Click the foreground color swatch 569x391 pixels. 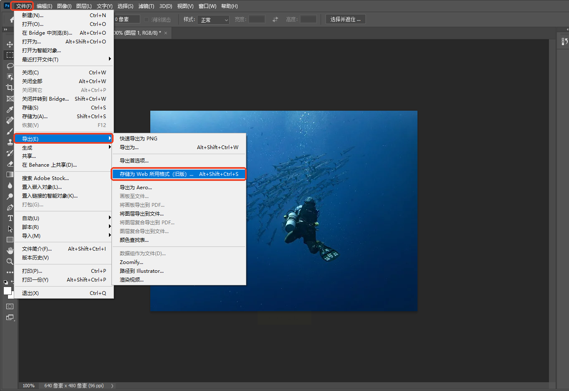click(7, 291)
